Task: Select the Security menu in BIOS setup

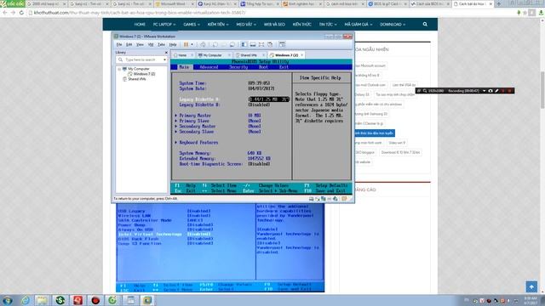Action: pyautogui.click(x=238, y=67)
